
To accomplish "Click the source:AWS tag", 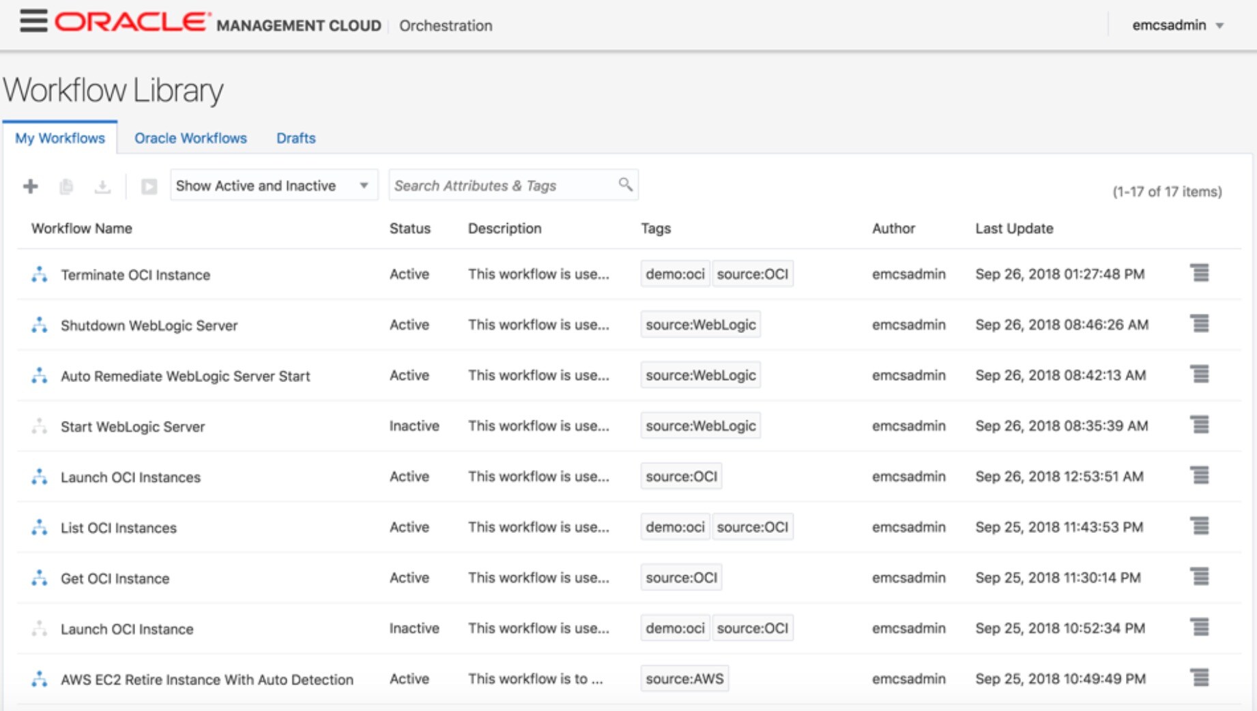I will click(684, 679).
